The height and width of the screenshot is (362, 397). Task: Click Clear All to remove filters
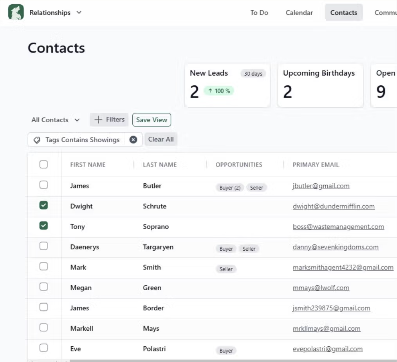pyautogui.click(x=161, y=139)
